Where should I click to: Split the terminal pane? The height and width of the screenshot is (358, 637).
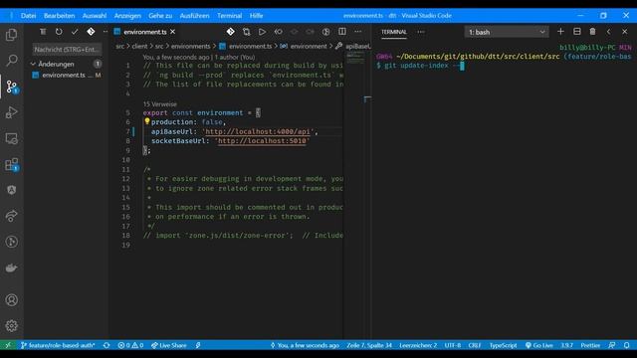577,32
